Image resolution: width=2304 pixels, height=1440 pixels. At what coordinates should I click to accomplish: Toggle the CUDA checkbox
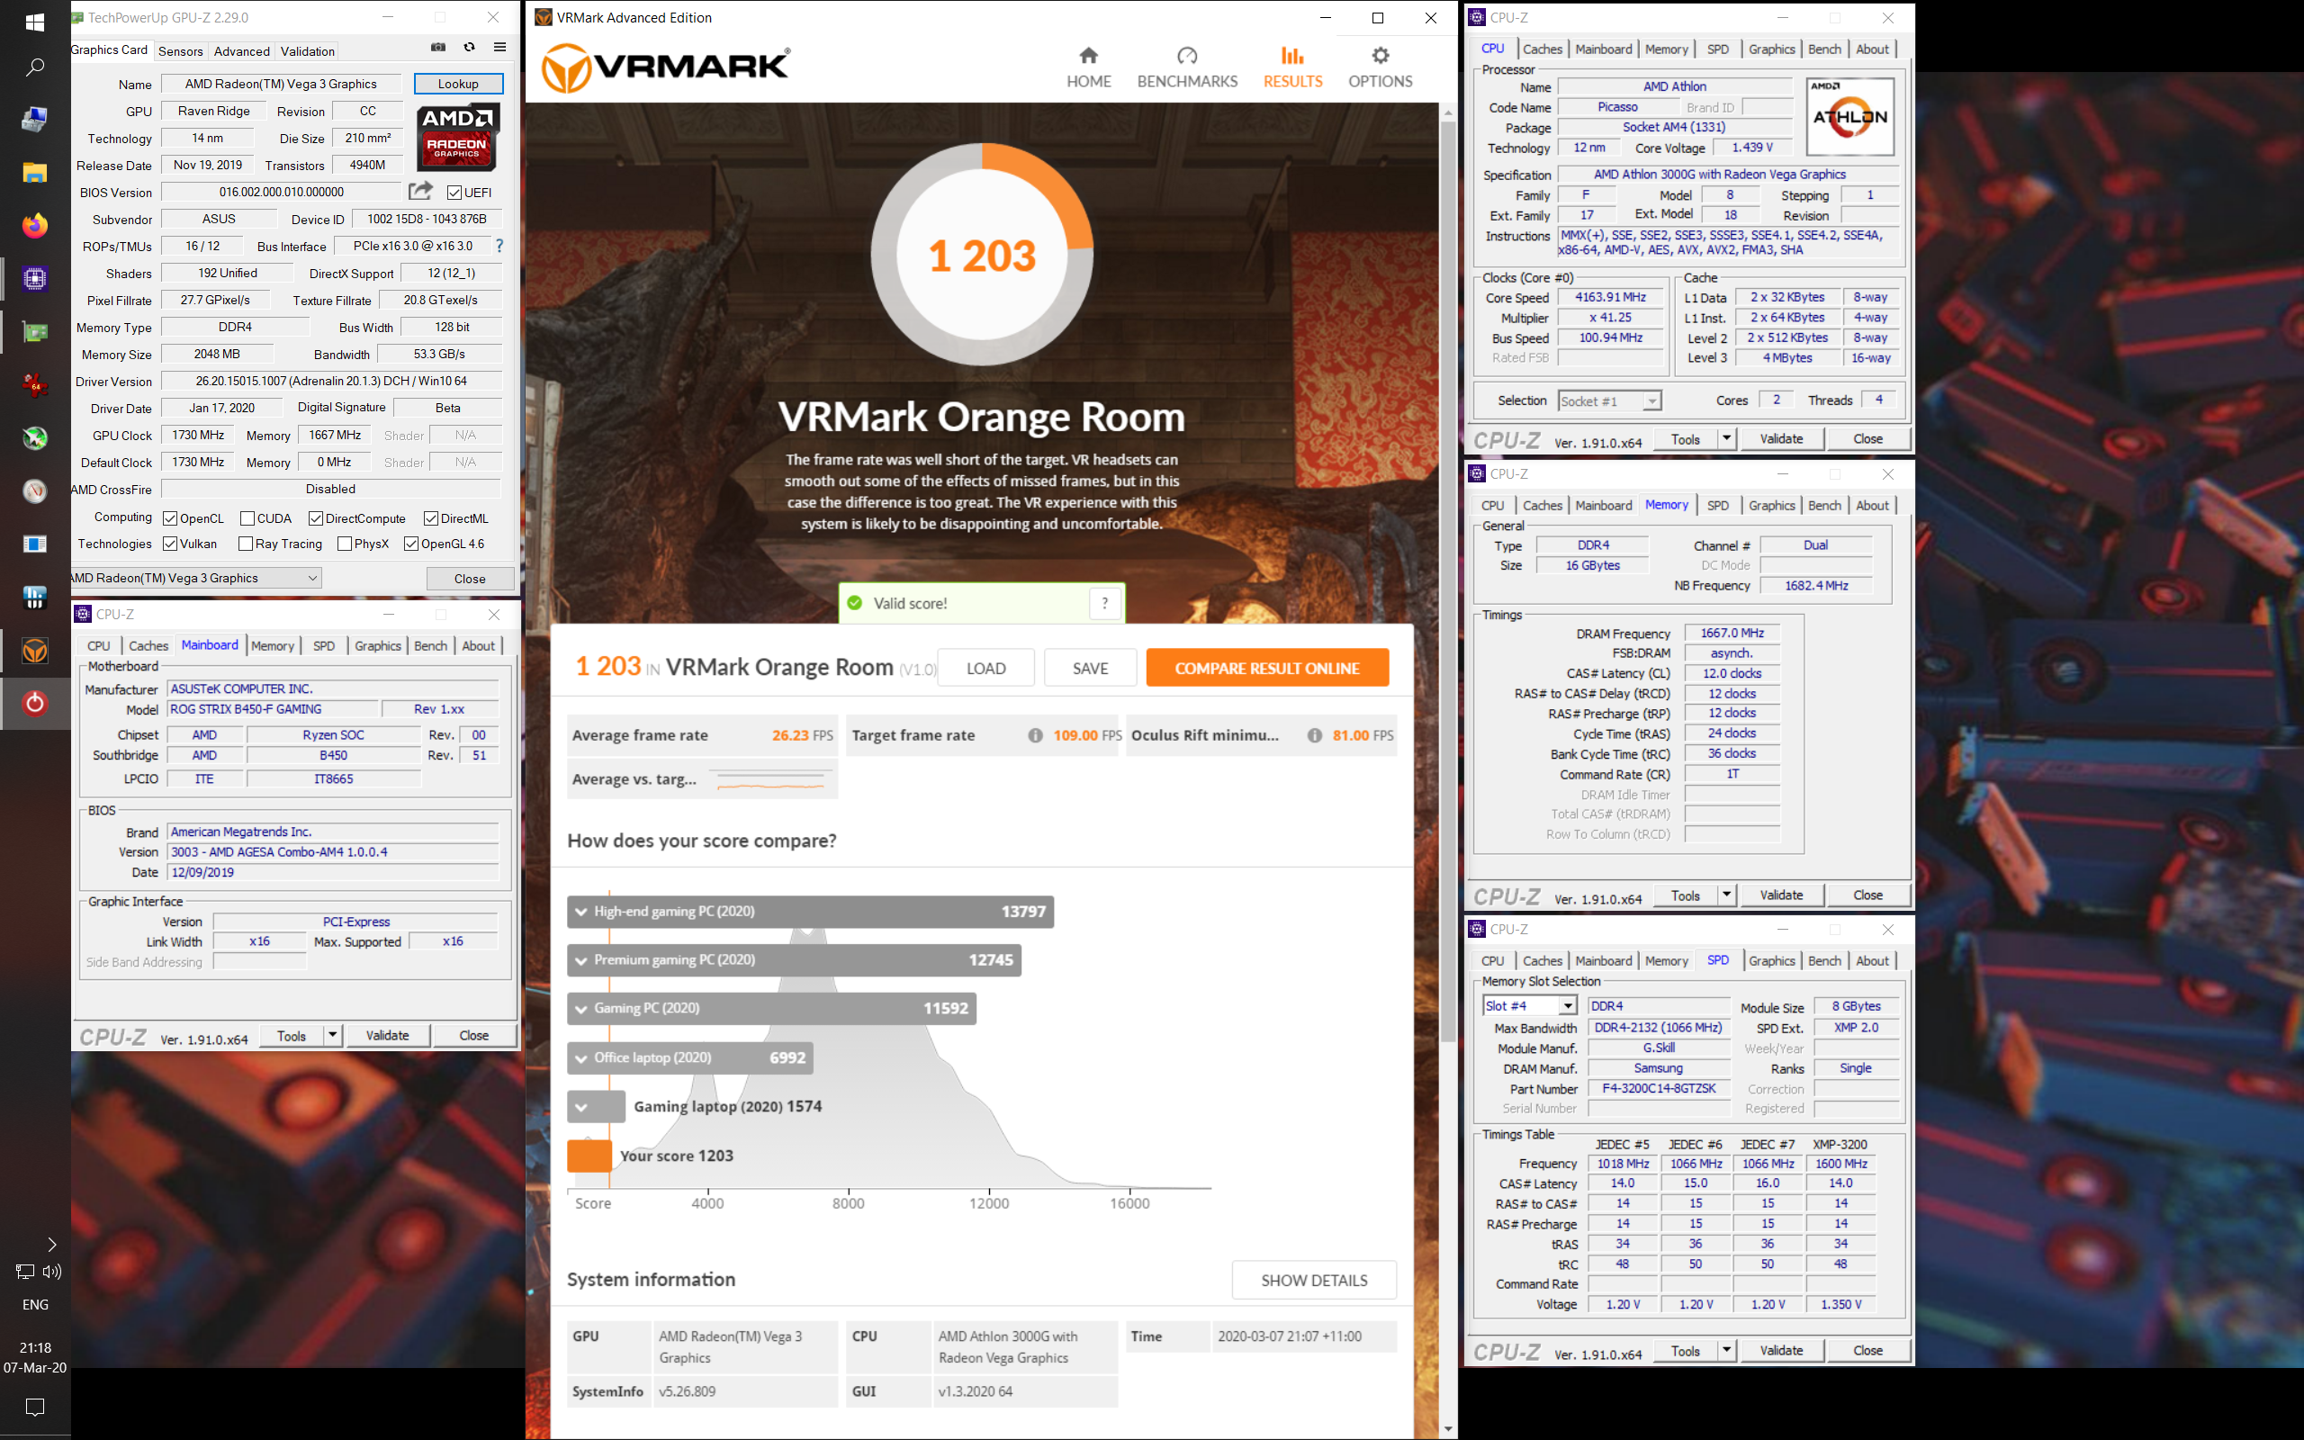[x=247, y=518]
